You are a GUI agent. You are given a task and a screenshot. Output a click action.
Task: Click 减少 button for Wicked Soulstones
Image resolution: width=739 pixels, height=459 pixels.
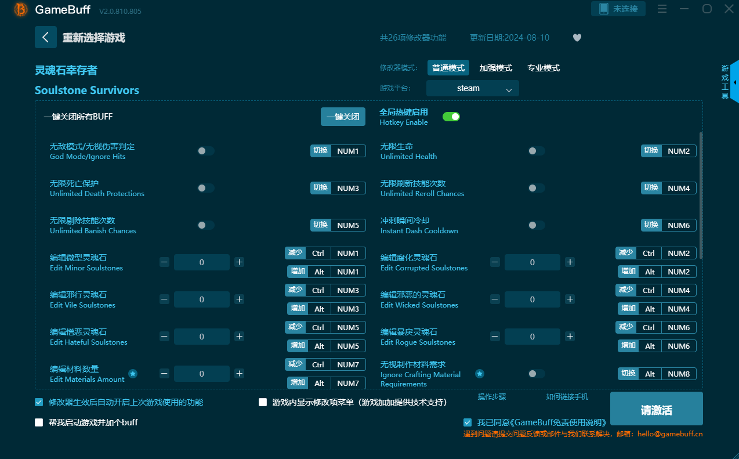[626, 290]
